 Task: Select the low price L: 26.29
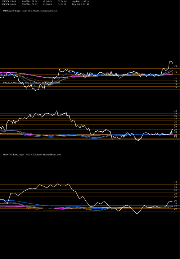(x=63, y=4)
